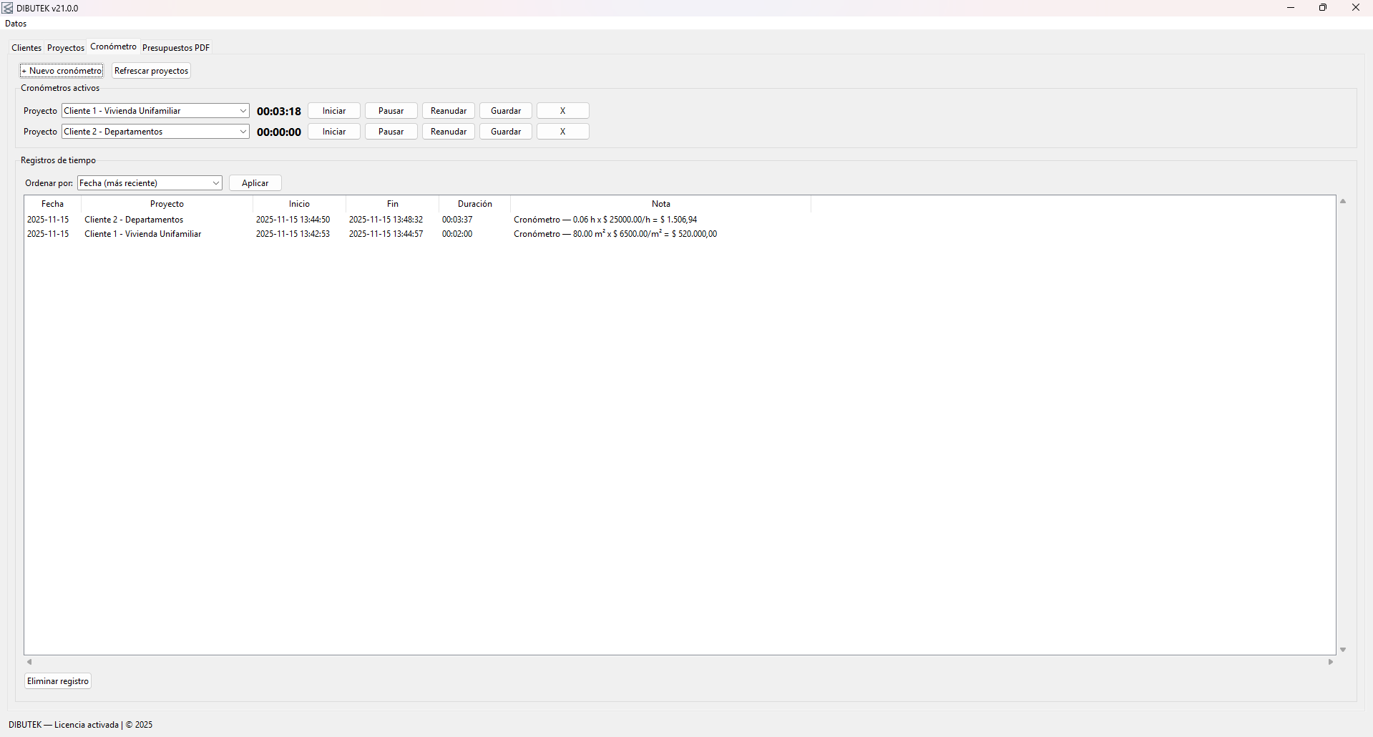The width and height of the screenshot is (1373, 737).
Task: Open project dropdown for Cliente 1 timer
Action: (243, 111)
